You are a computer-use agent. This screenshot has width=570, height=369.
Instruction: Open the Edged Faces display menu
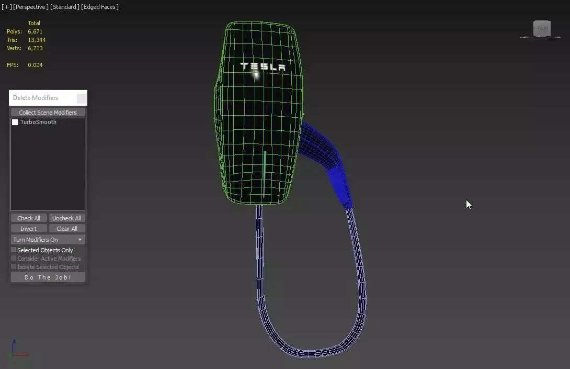(99, 7)
